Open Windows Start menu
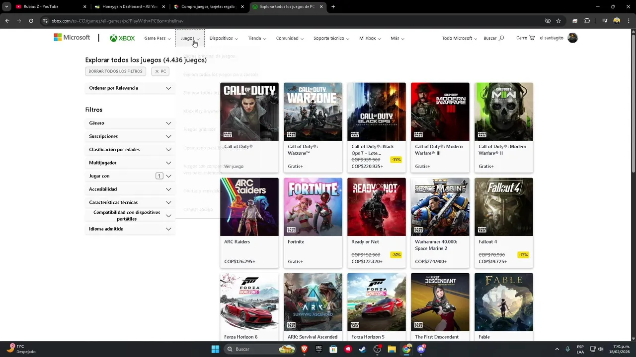 pos(215,349)
